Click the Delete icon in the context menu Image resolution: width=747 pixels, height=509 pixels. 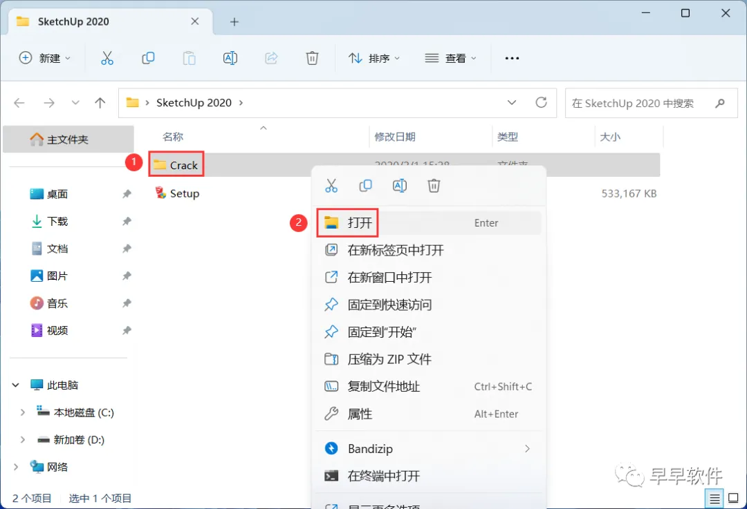434,186
